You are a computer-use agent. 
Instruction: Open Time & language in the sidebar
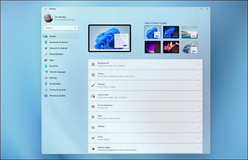coord(61,72)
